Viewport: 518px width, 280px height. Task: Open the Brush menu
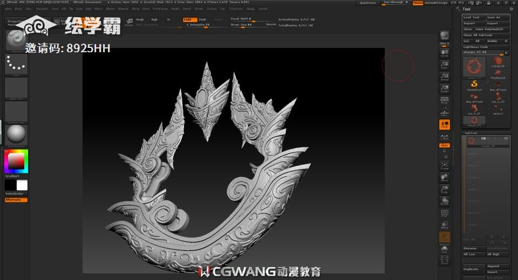click(x=18, y=9)
